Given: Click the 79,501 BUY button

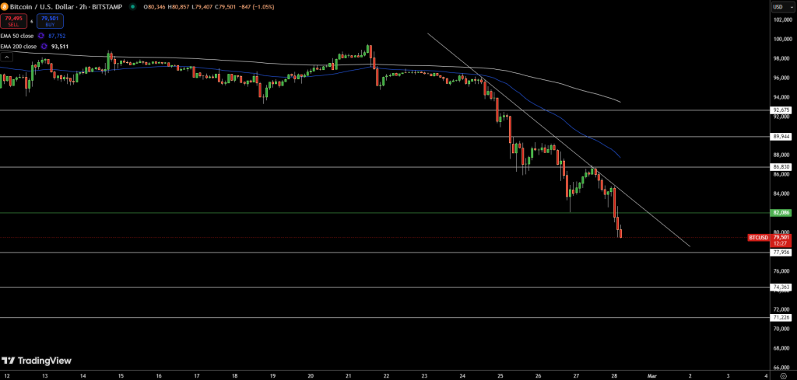Looking at the screenshot, I should coord(50,21).
